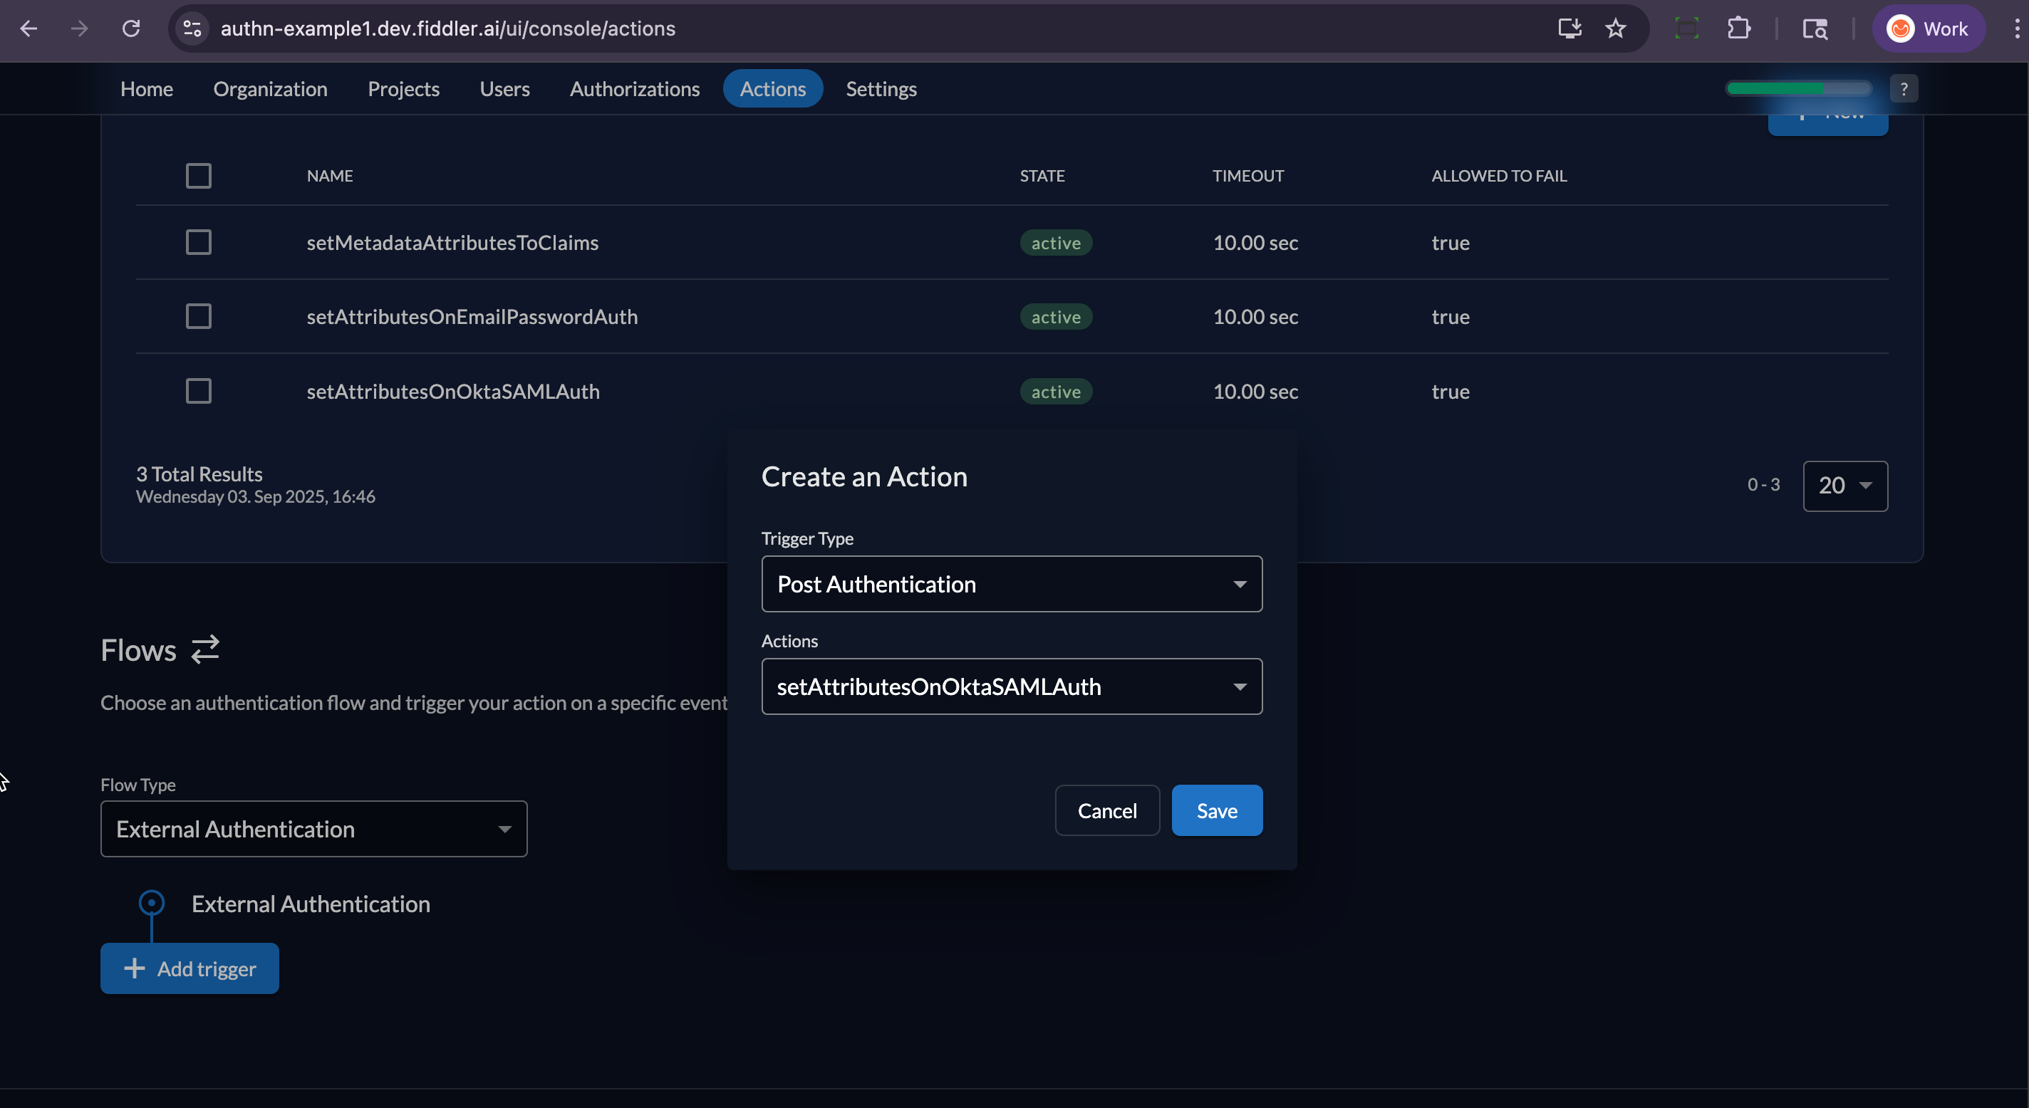Check the setAttributesOnOktaSAMLAuth row checkbox
The image size is (2029, 1108).
coord(199,391)
